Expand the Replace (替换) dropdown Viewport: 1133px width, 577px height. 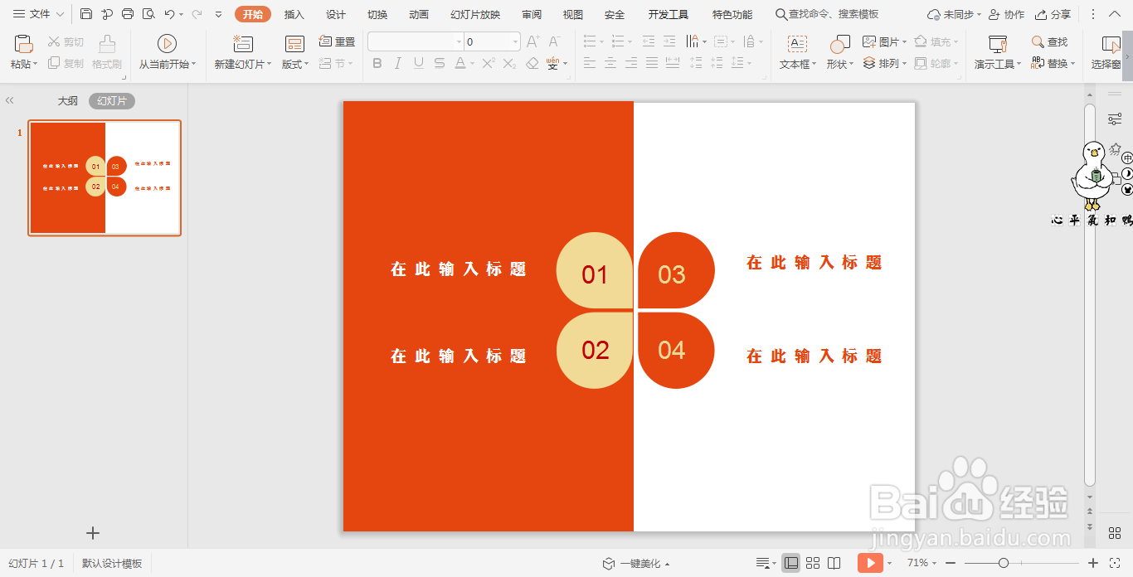1072,64
